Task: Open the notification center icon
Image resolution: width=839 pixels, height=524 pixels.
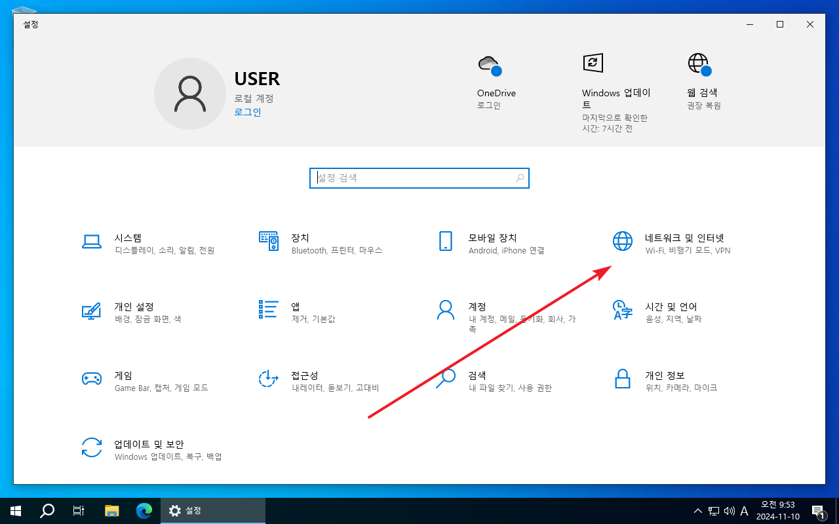Action: [818, 511]
